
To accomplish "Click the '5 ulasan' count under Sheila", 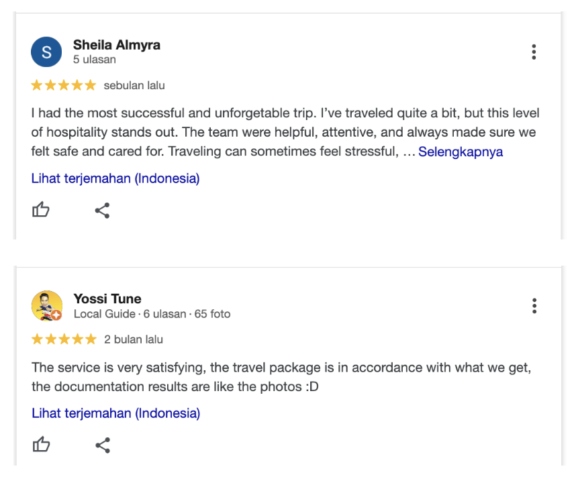I will click(x=95, y=59).
